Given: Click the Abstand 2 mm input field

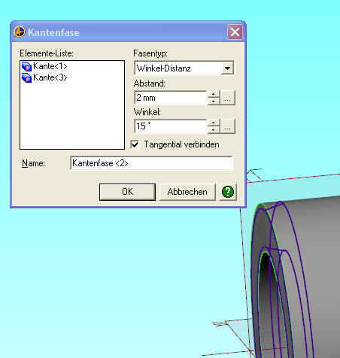Looking at the screenshot, I should (x=171, y=98).
